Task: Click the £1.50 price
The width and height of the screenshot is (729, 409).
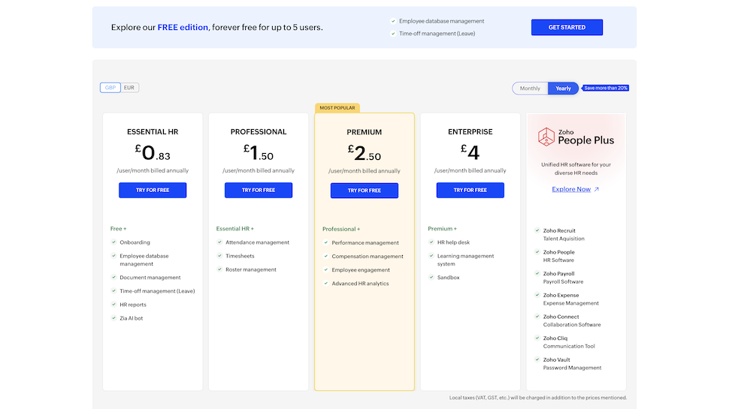Action: pyautogui.click(x=259, y=153)
